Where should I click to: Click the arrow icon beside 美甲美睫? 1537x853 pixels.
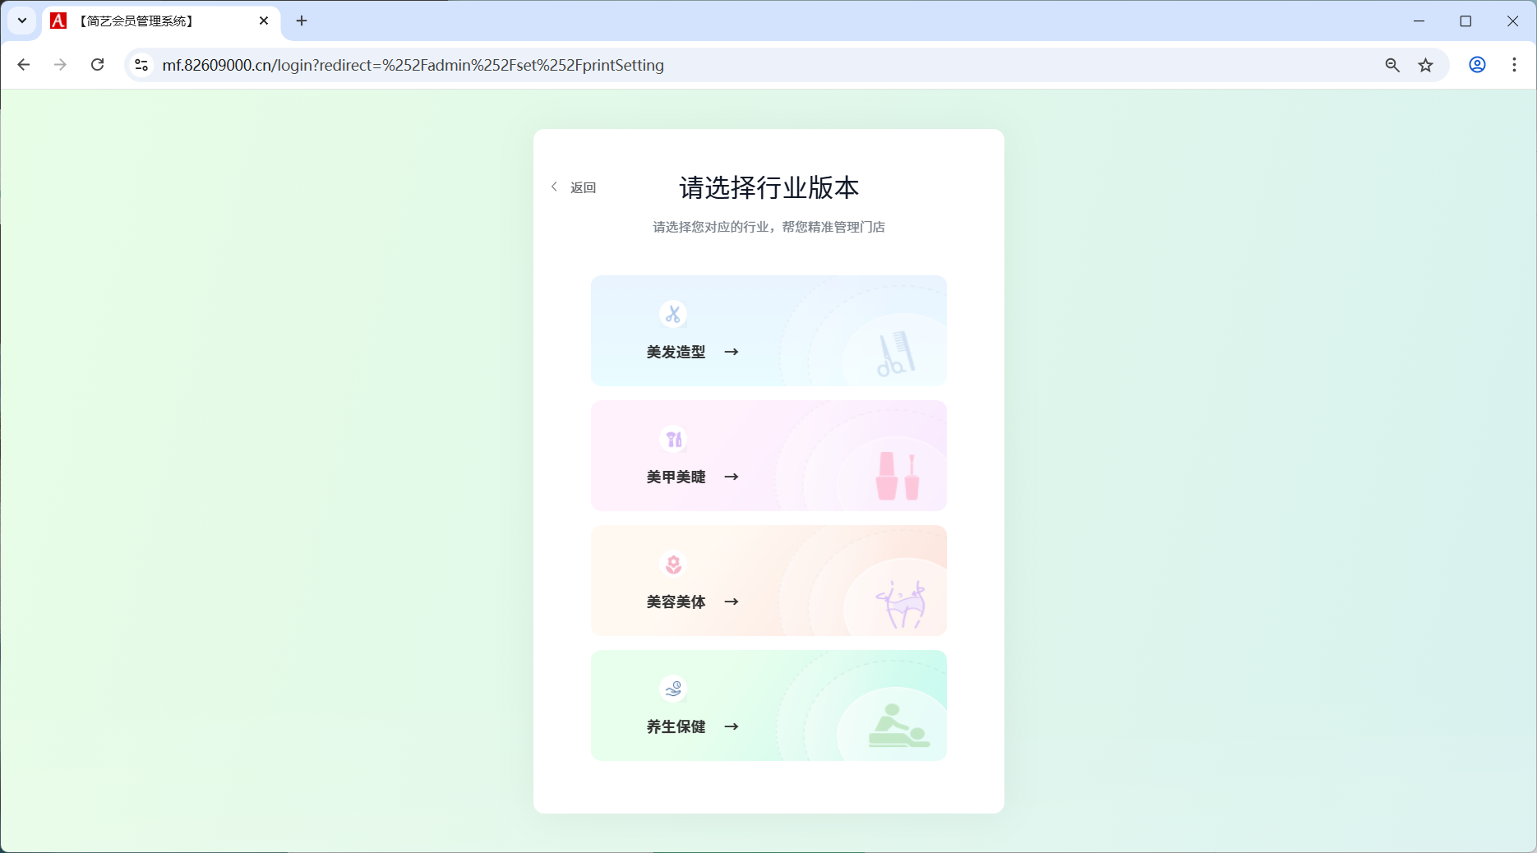(732, 477)
